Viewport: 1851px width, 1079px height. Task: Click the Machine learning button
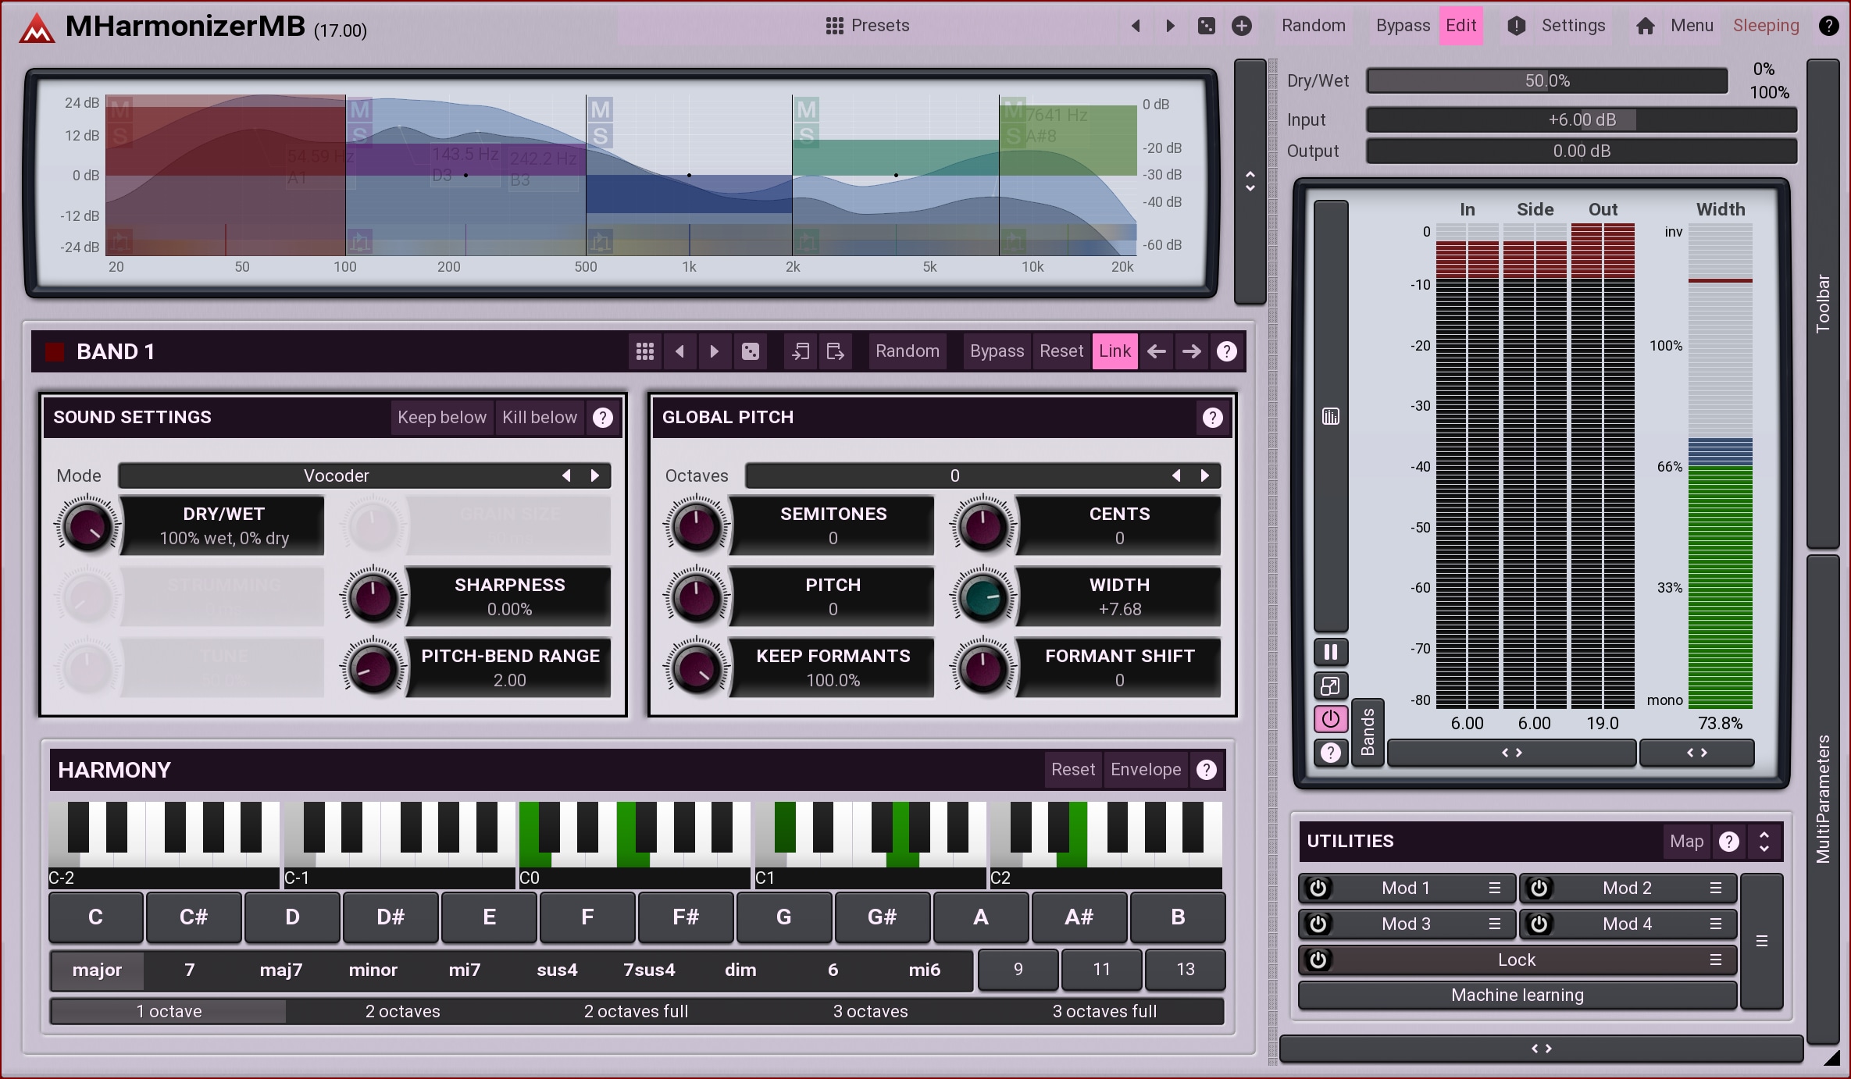coord(1517,995)
